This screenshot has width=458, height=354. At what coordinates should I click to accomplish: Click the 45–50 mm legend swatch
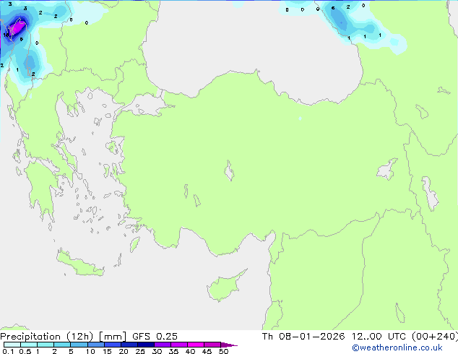click(x=212, y=345)
